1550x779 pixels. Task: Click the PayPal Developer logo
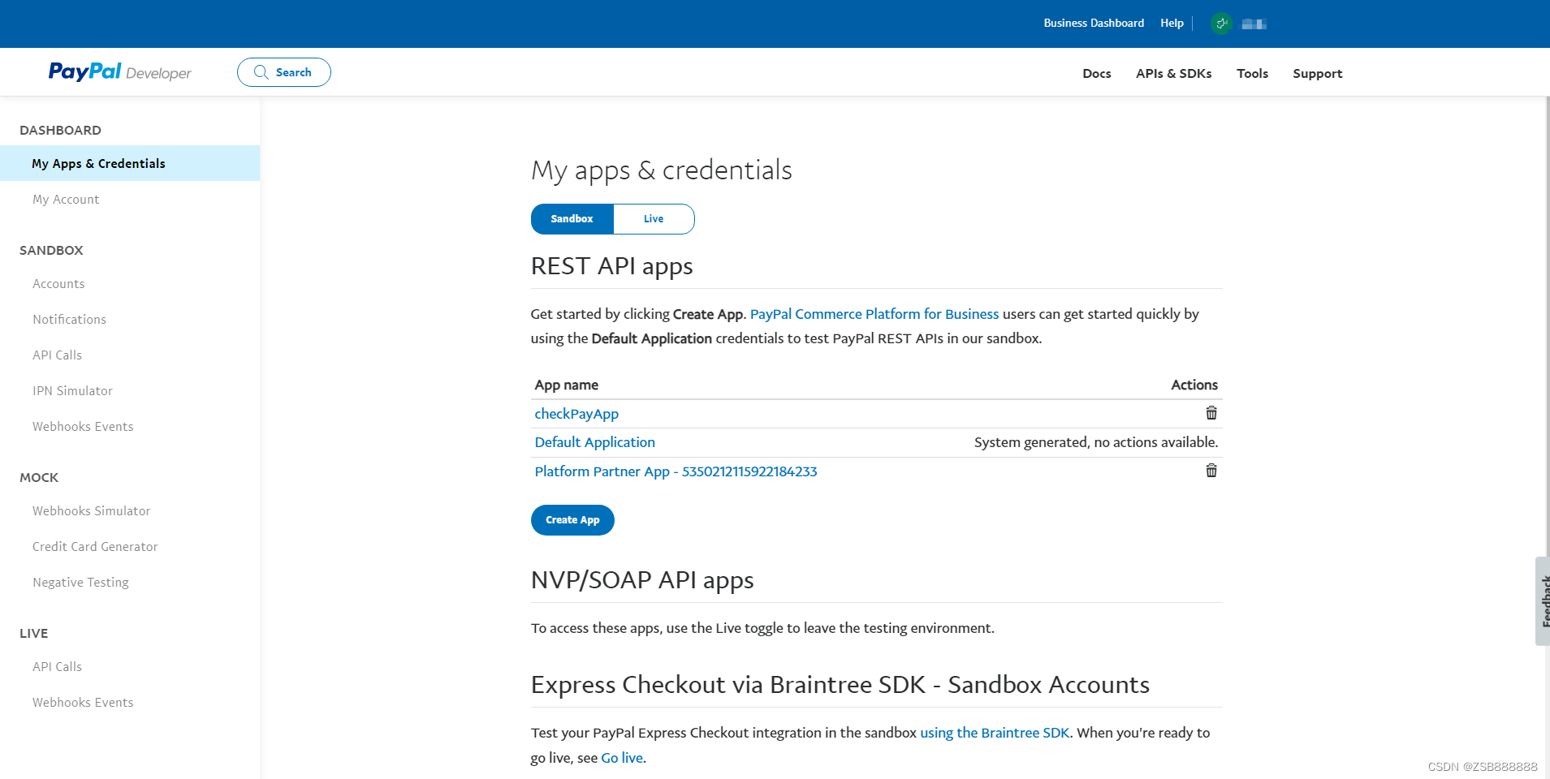tap(119, 72)
